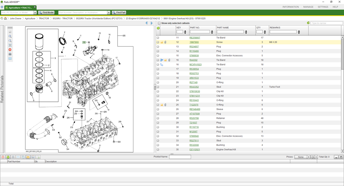Open the SETTINGS menu
The image size is (344, 186).
(x=323, y=7)
